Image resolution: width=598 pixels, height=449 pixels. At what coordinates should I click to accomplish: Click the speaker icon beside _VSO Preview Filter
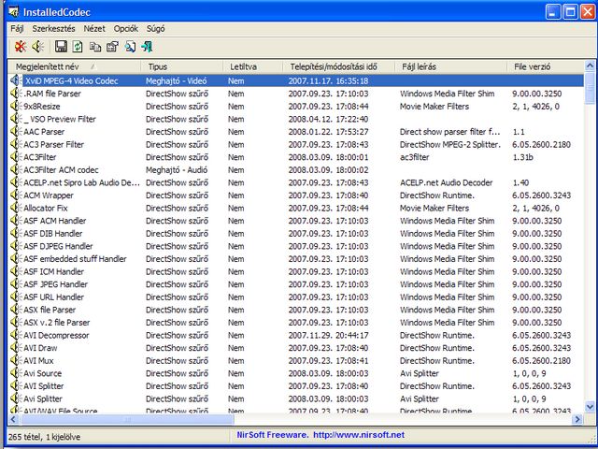tap(16, 119)
